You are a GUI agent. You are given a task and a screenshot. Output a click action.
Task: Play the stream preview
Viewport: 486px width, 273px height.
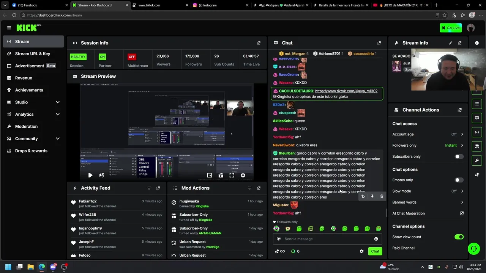click(90, 175)
